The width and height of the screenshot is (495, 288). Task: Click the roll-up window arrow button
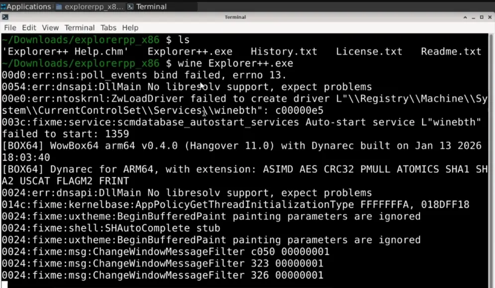465,17
